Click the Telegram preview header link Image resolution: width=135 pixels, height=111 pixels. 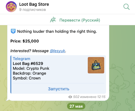(x=22, y=59)
